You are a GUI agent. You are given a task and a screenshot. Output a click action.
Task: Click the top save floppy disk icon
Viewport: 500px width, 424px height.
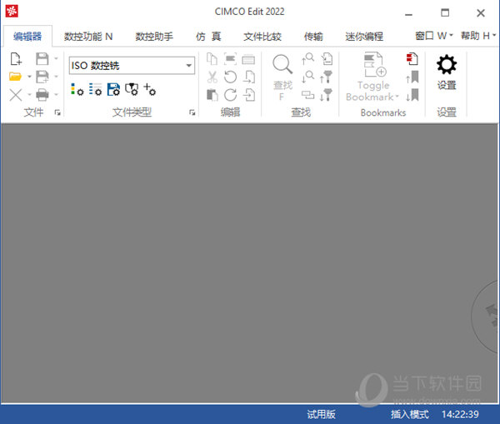(42, 59)
